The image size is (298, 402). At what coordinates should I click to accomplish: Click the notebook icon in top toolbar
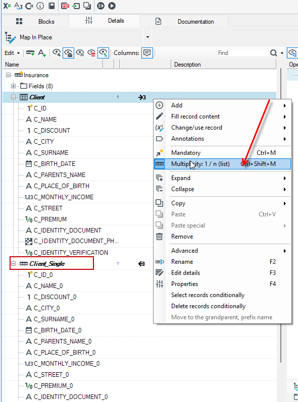[52, 6]
